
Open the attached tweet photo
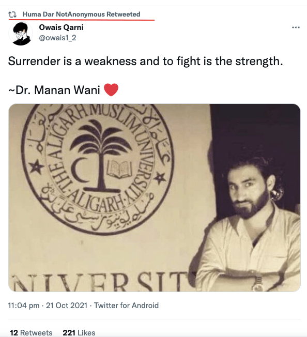154,197
